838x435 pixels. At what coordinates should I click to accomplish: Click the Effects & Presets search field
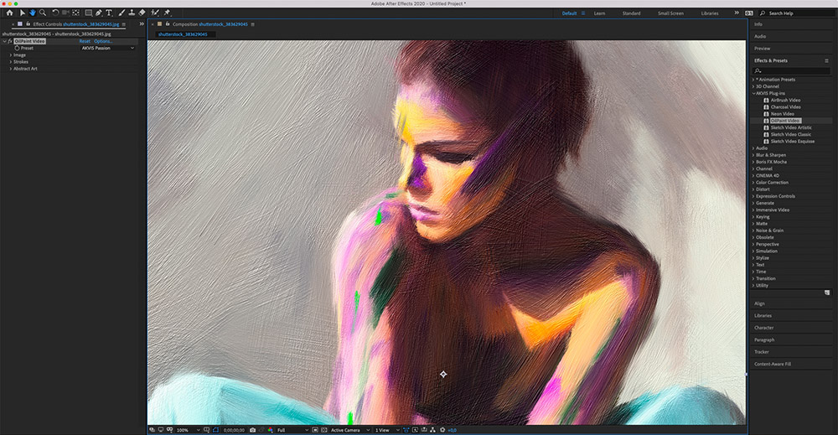(x=792, y=71)
